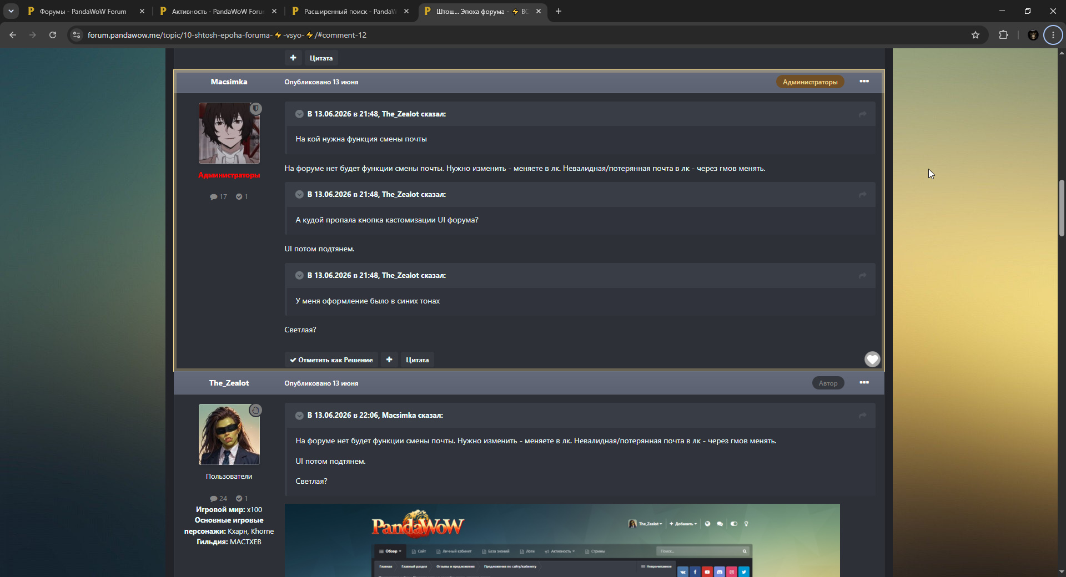Viewport: 1066px width, 577px height.
Task: Open Chrome three-dot menu
Action: click(1053, 35)
